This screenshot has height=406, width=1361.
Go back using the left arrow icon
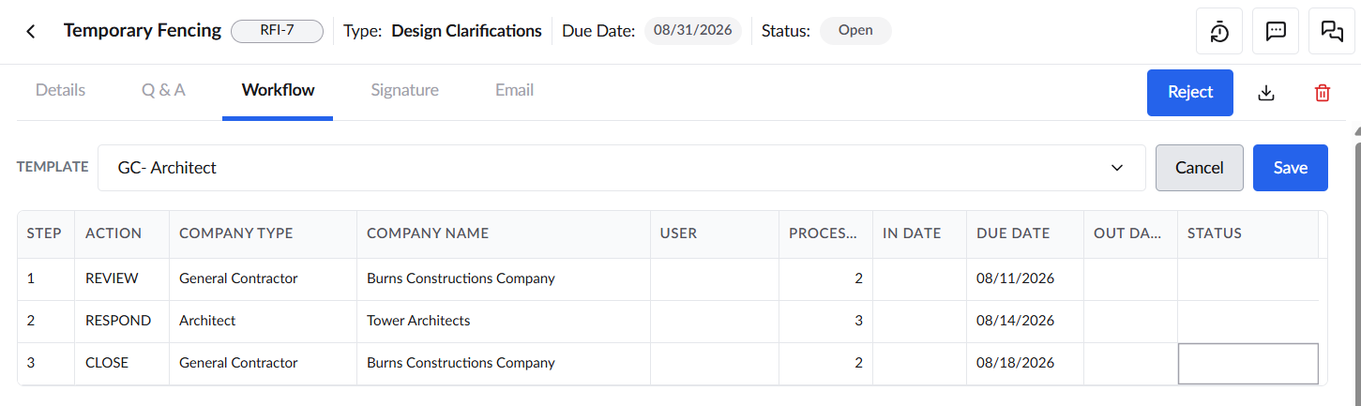point(31,31)
